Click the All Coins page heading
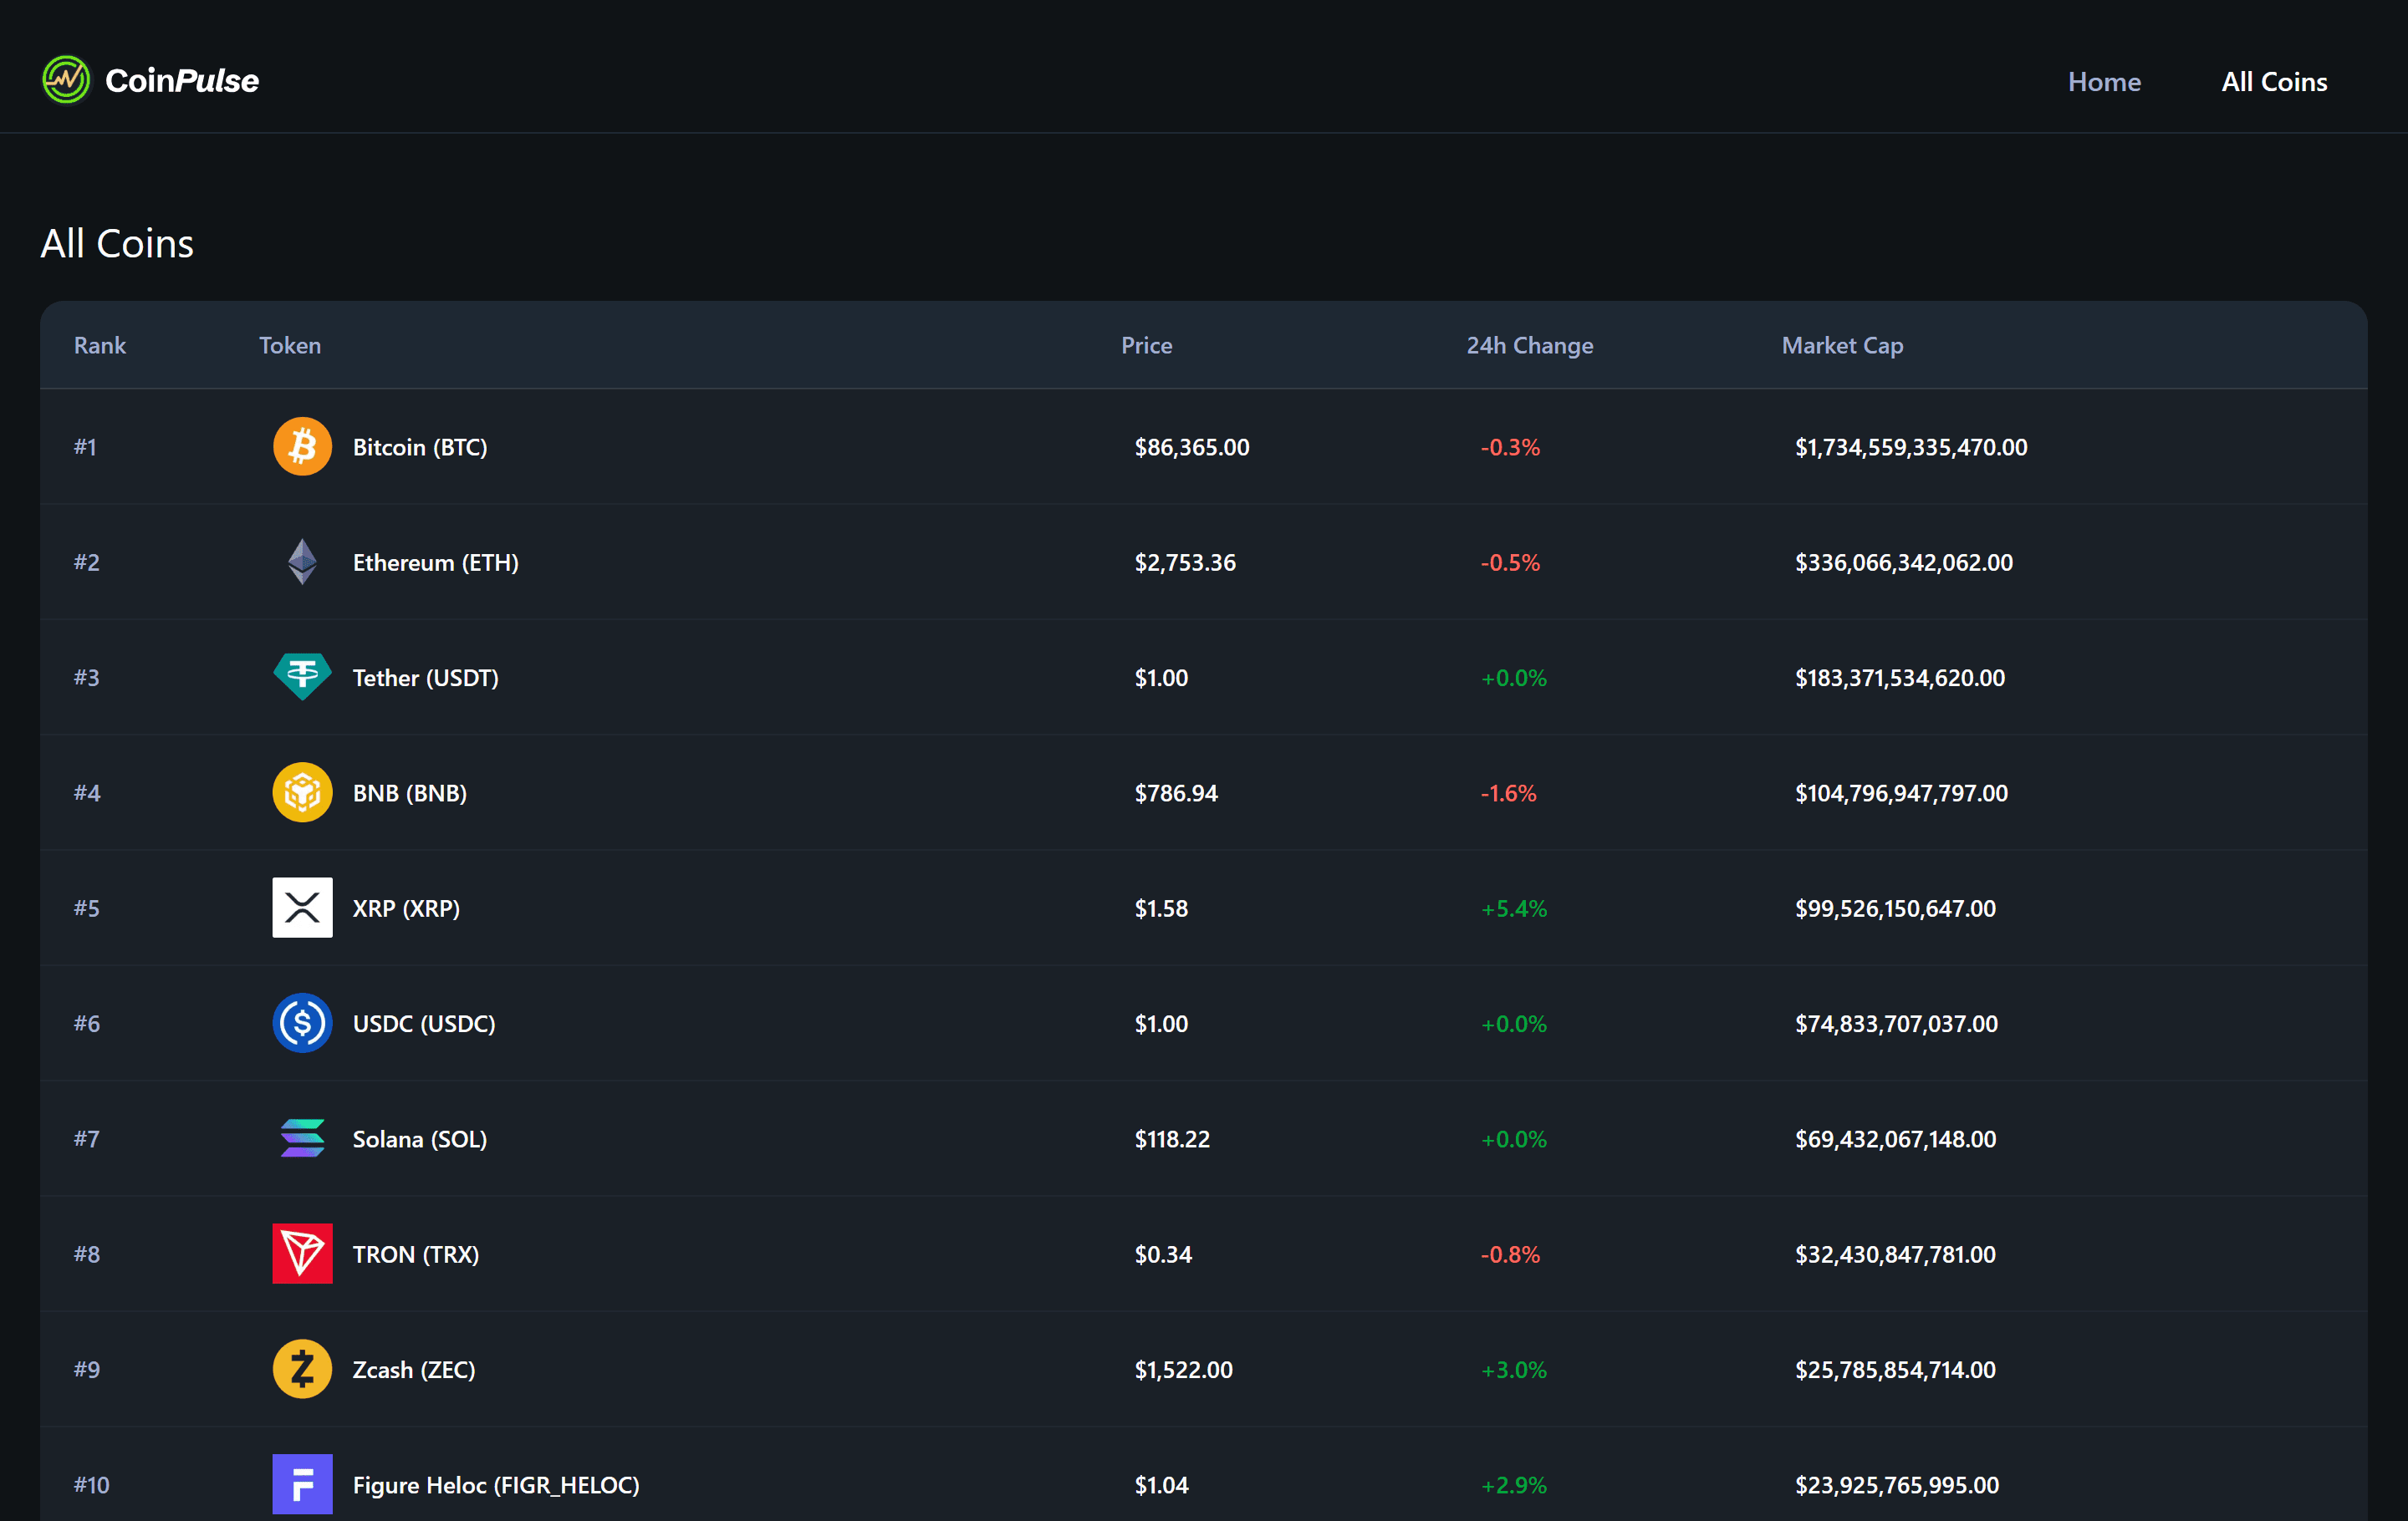The width and height of the screenshot is (2408, 1521). [x=117, y=243]
